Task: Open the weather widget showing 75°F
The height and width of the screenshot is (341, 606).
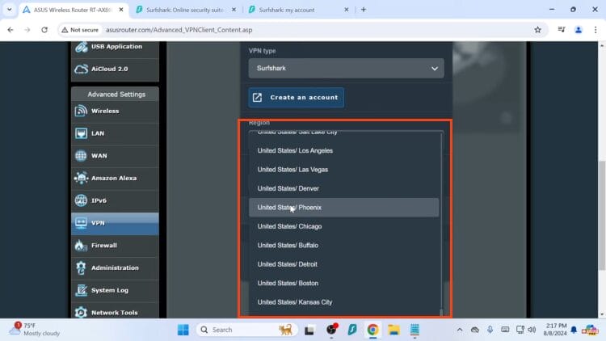Action: pyautogui.click(x=35, y=330)
